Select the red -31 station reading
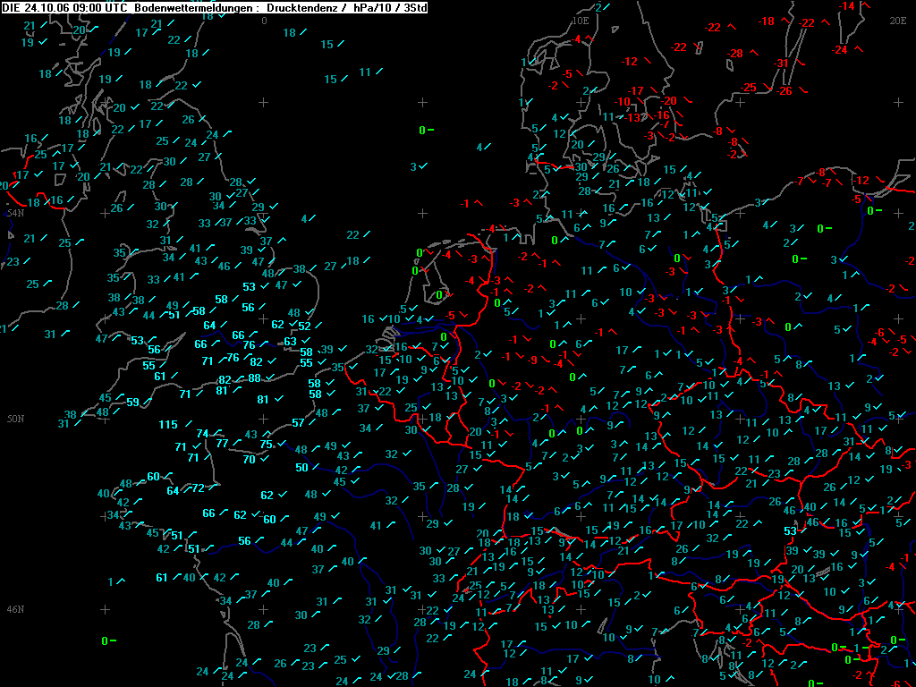The height and width of the screenshot is (687, 916). tap(782, 64)
